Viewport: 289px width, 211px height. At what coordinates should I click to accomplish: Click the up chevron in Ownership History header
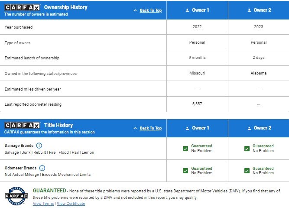[135, 10]
